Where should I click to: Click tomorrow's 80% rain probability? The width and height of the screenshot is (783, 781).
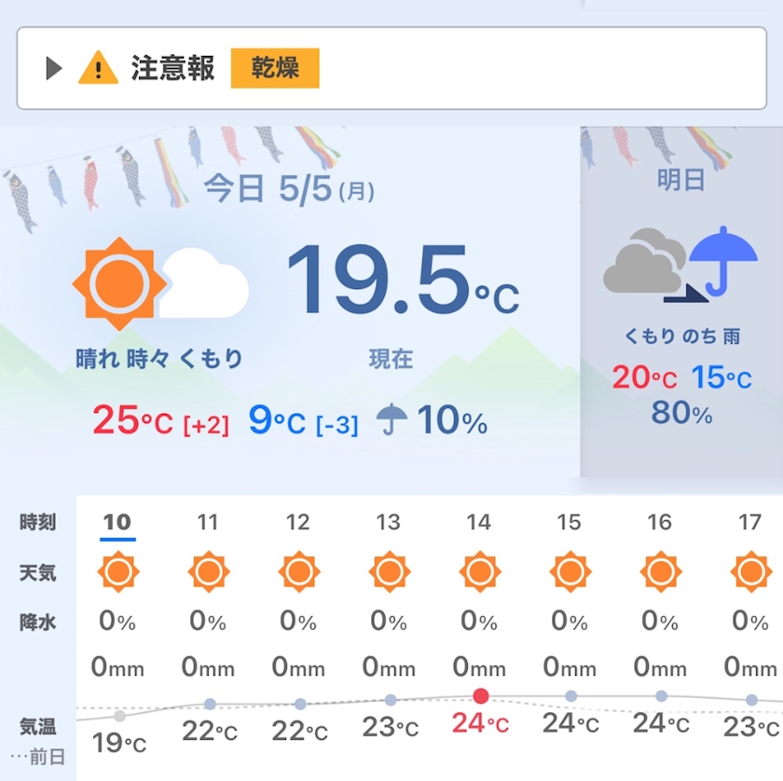pos(681,412)
